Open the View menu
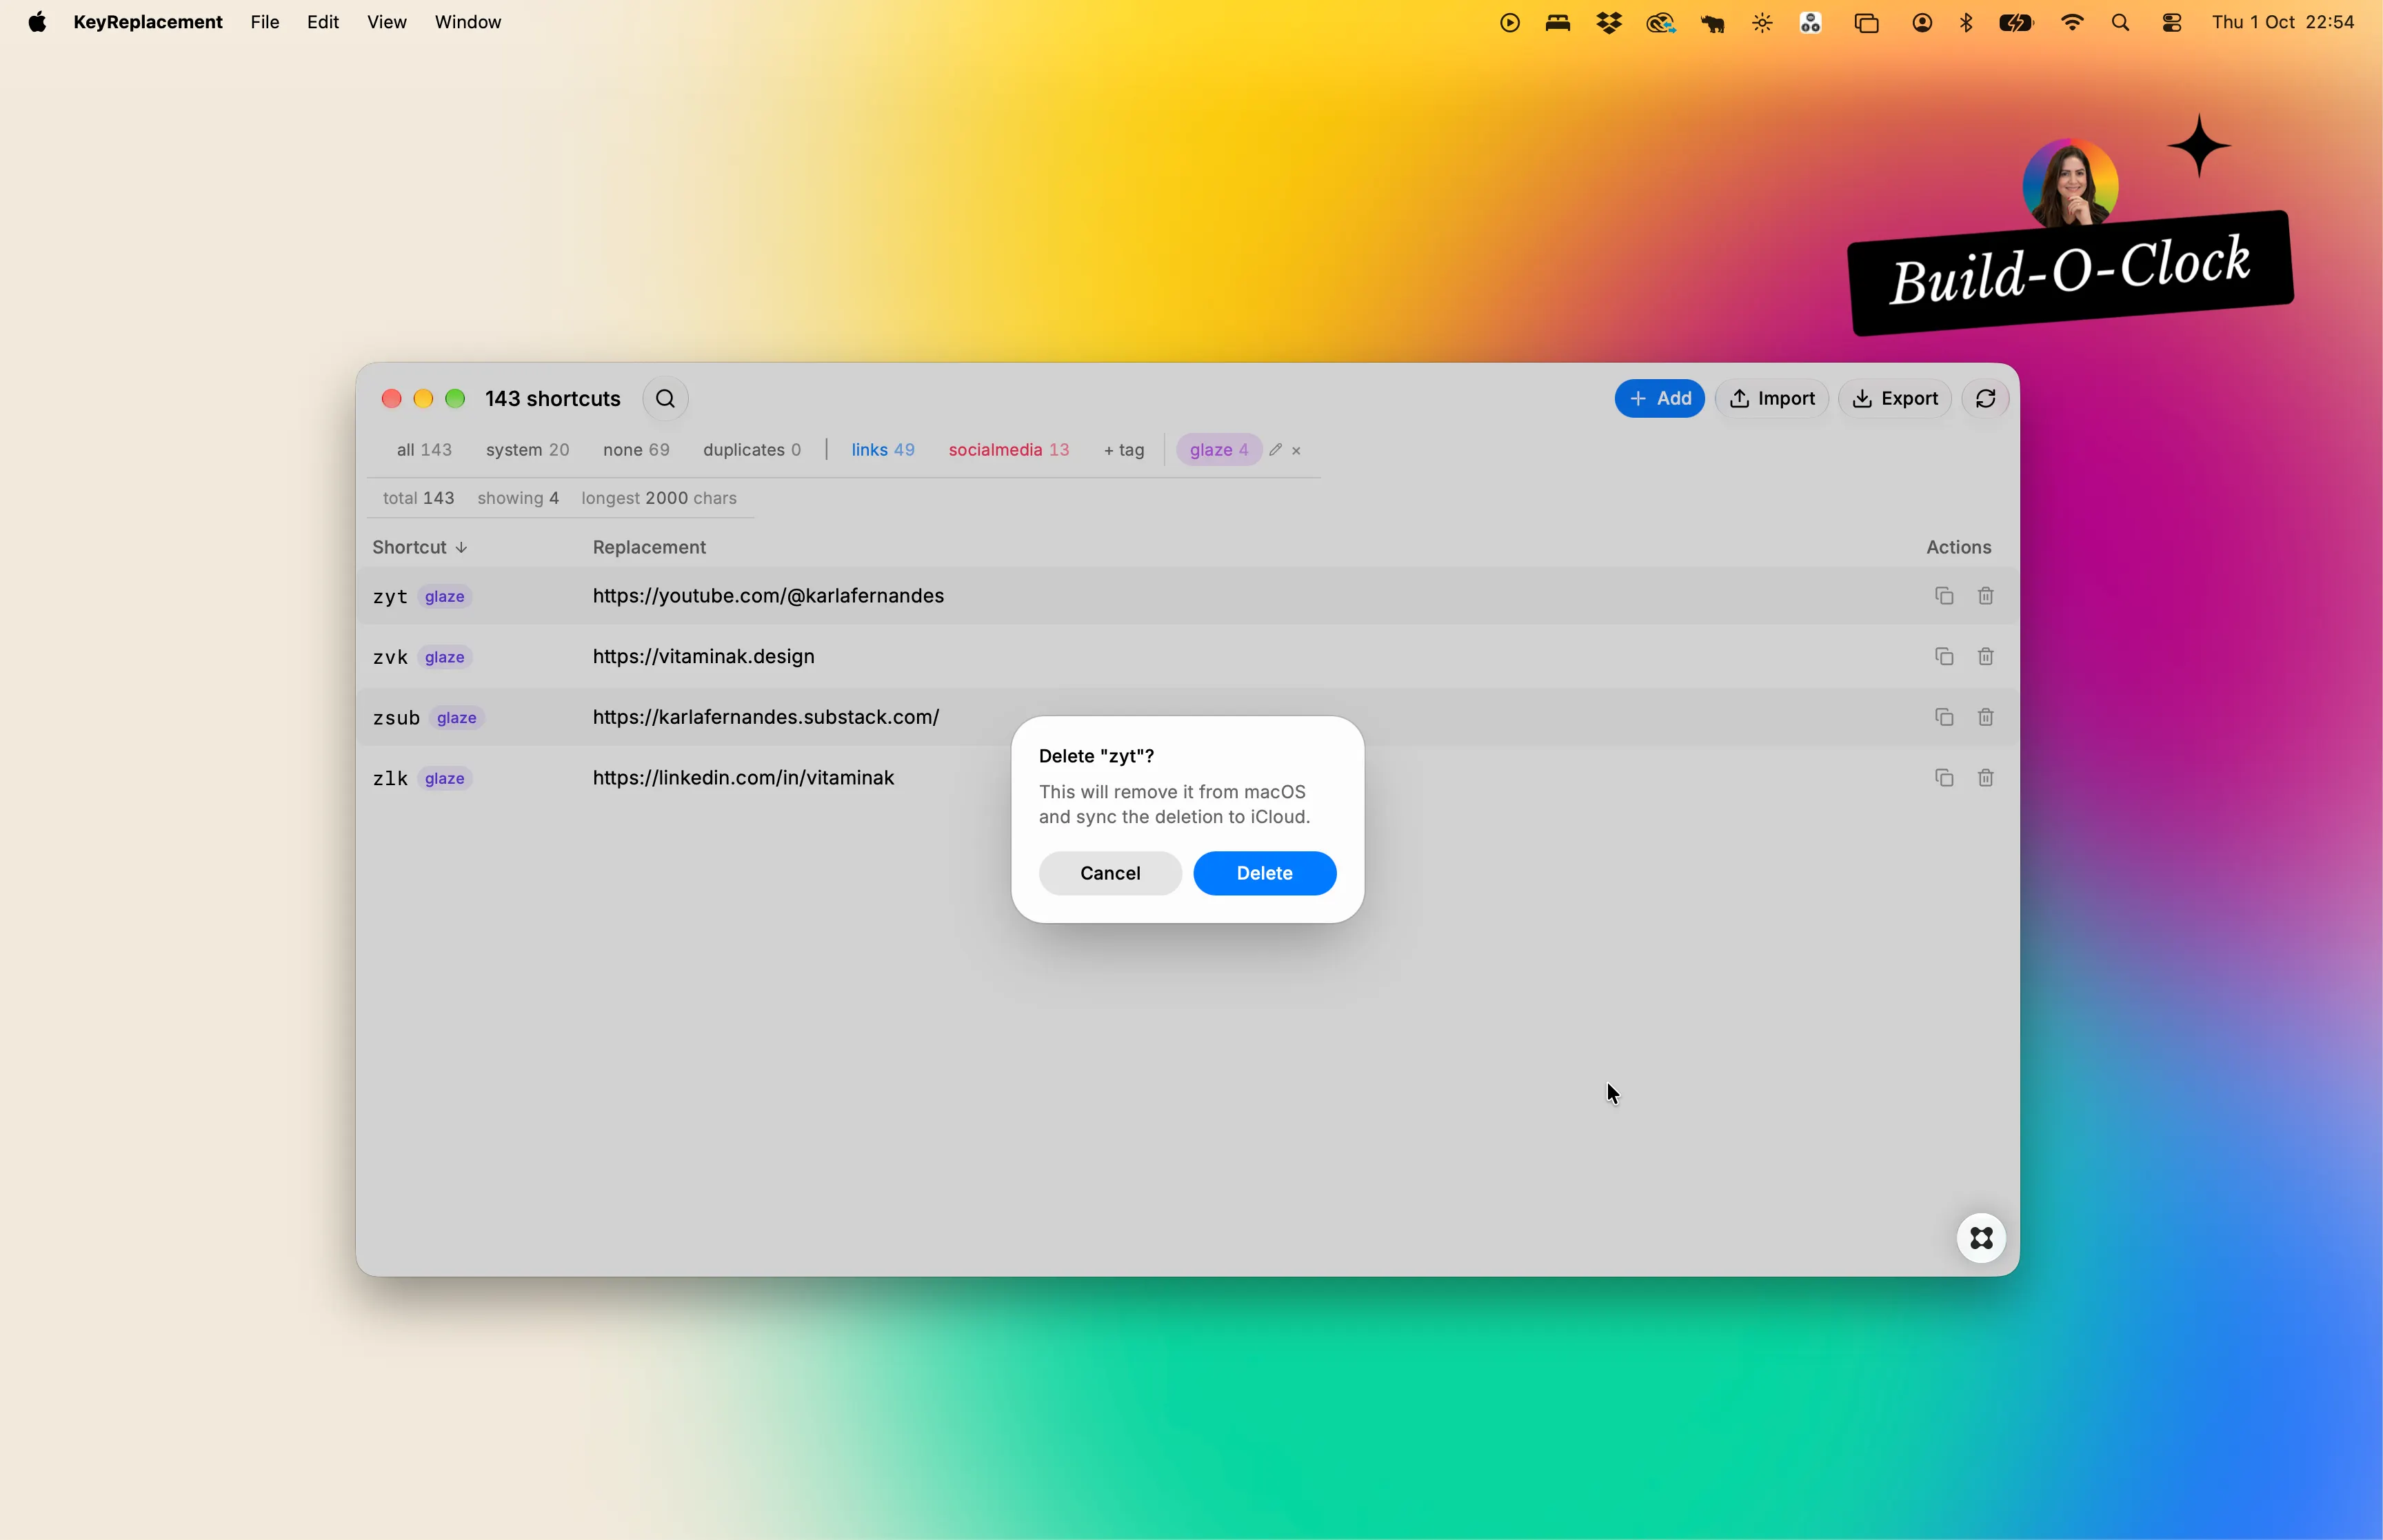Image resolution: width=2383 pixels, height=1540 pixels. [386, 22]
